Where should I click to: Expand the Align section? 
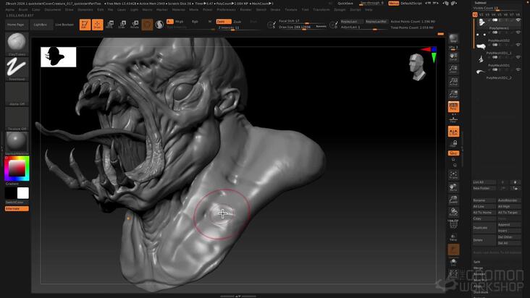click(477, 286)
